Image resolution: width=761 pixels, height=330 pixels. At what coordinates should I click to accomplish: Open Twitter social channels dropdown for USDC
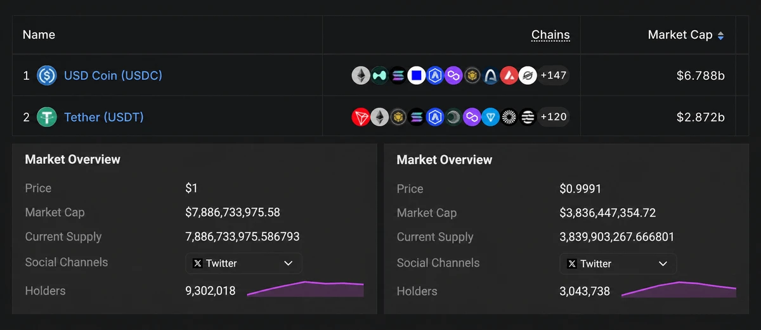[x=244, y=263]
